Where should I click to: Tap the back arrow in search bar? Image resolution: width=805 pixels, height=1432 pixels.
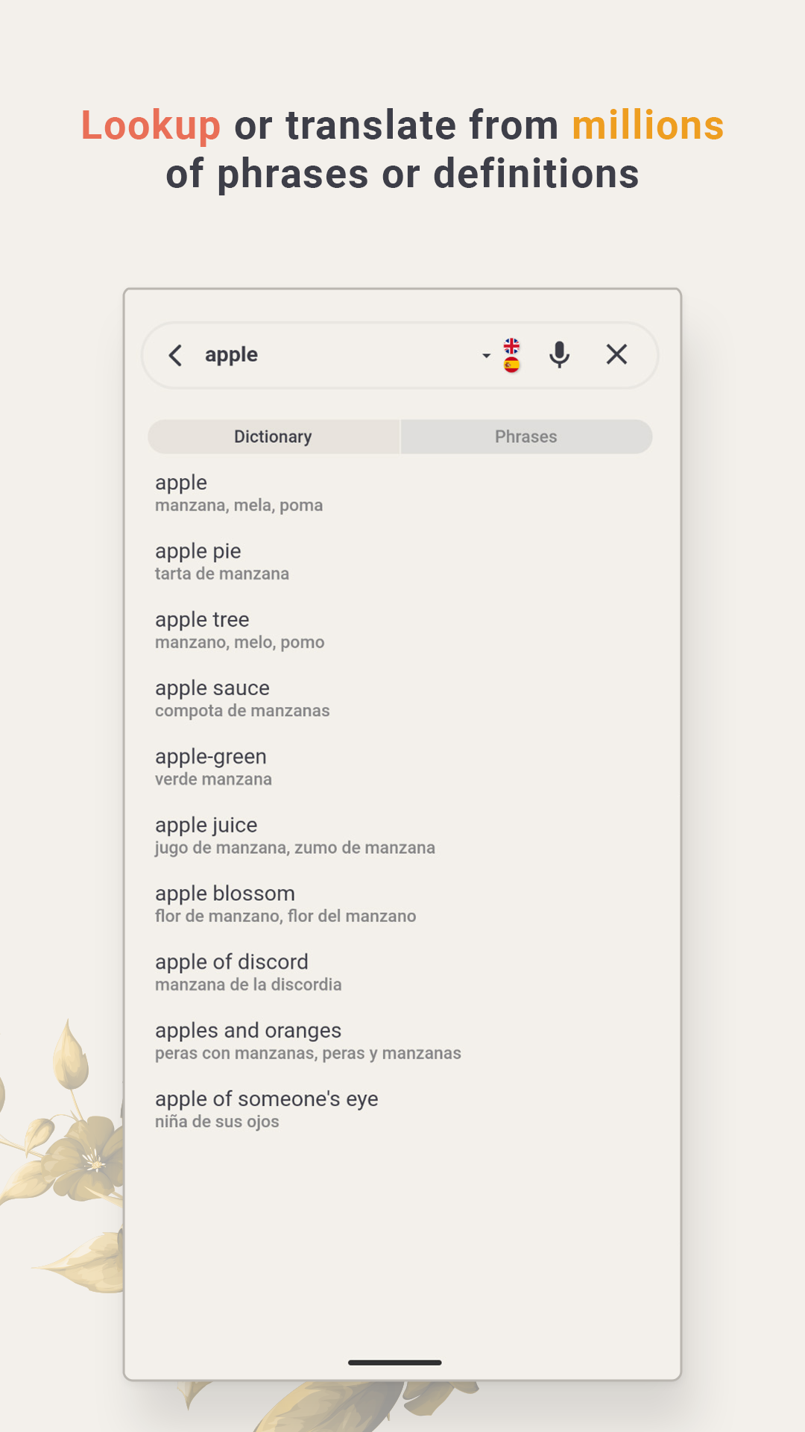click(176, 355)
